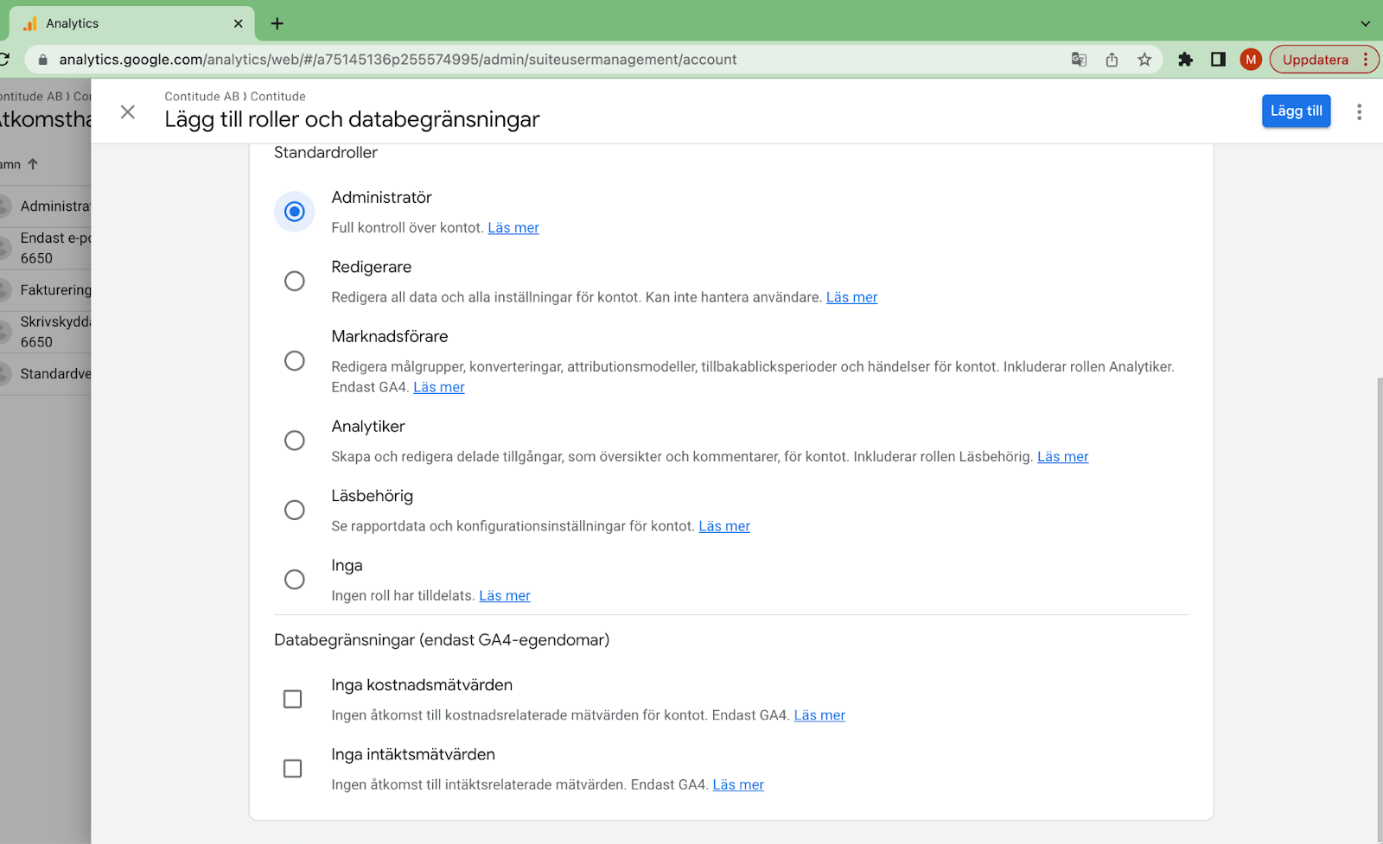Open Läs mer link for Inga kostnadsmätvärden
1383x844 pixels.
(x=819, y=715)
